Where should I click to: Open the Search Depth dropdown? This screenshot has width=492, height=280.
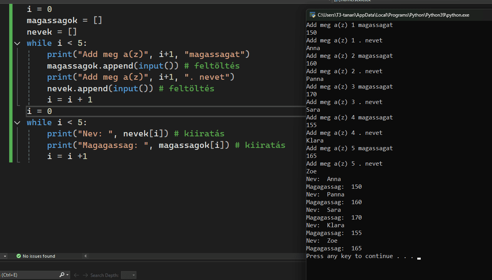(129, 275)
